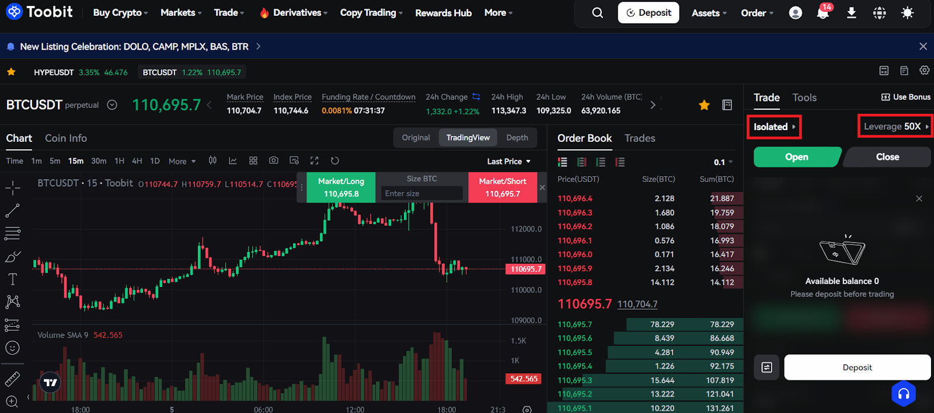The width and height of the screenshot is (934, 413).
Task: Reset the chart with refresh icon
Action: (334, 160)
